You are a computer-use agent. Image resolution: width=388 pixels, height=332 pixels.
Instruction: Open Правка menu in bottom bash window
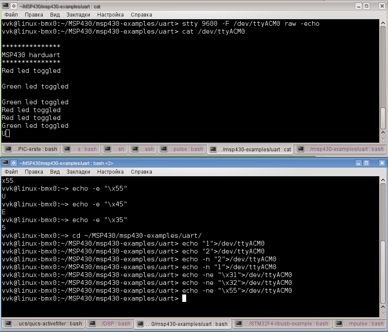[34, 172]
